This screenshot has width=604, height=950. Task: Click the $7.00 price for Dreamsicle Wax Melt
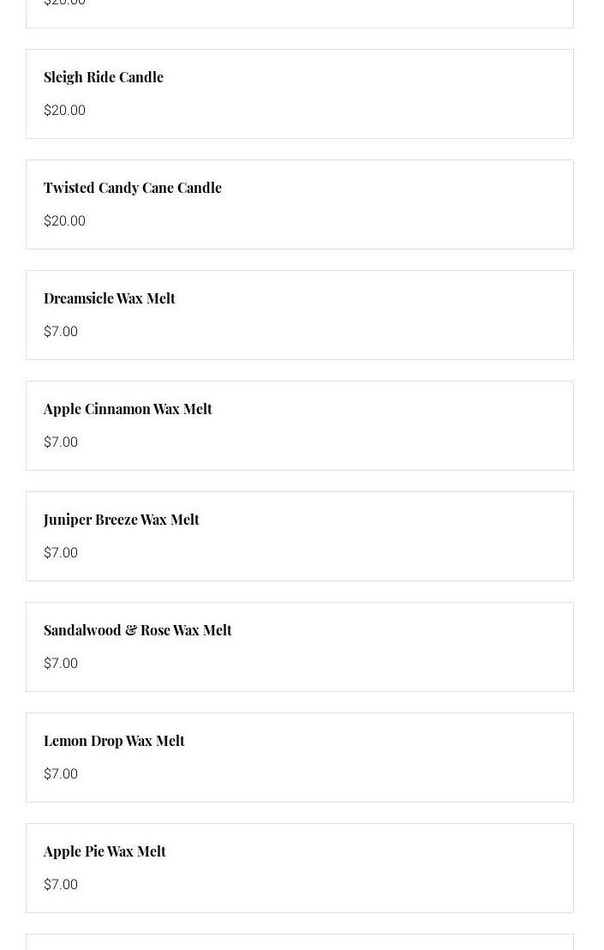point(61,332)
